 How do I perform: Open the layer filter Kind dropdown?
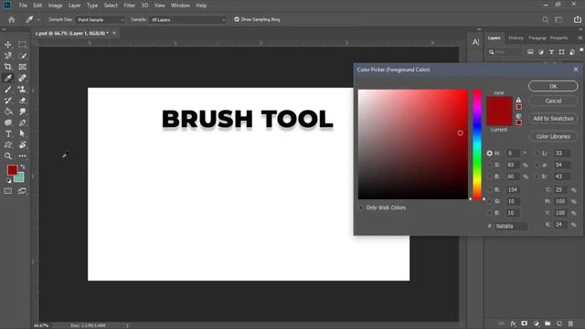[x=505, y=52]
